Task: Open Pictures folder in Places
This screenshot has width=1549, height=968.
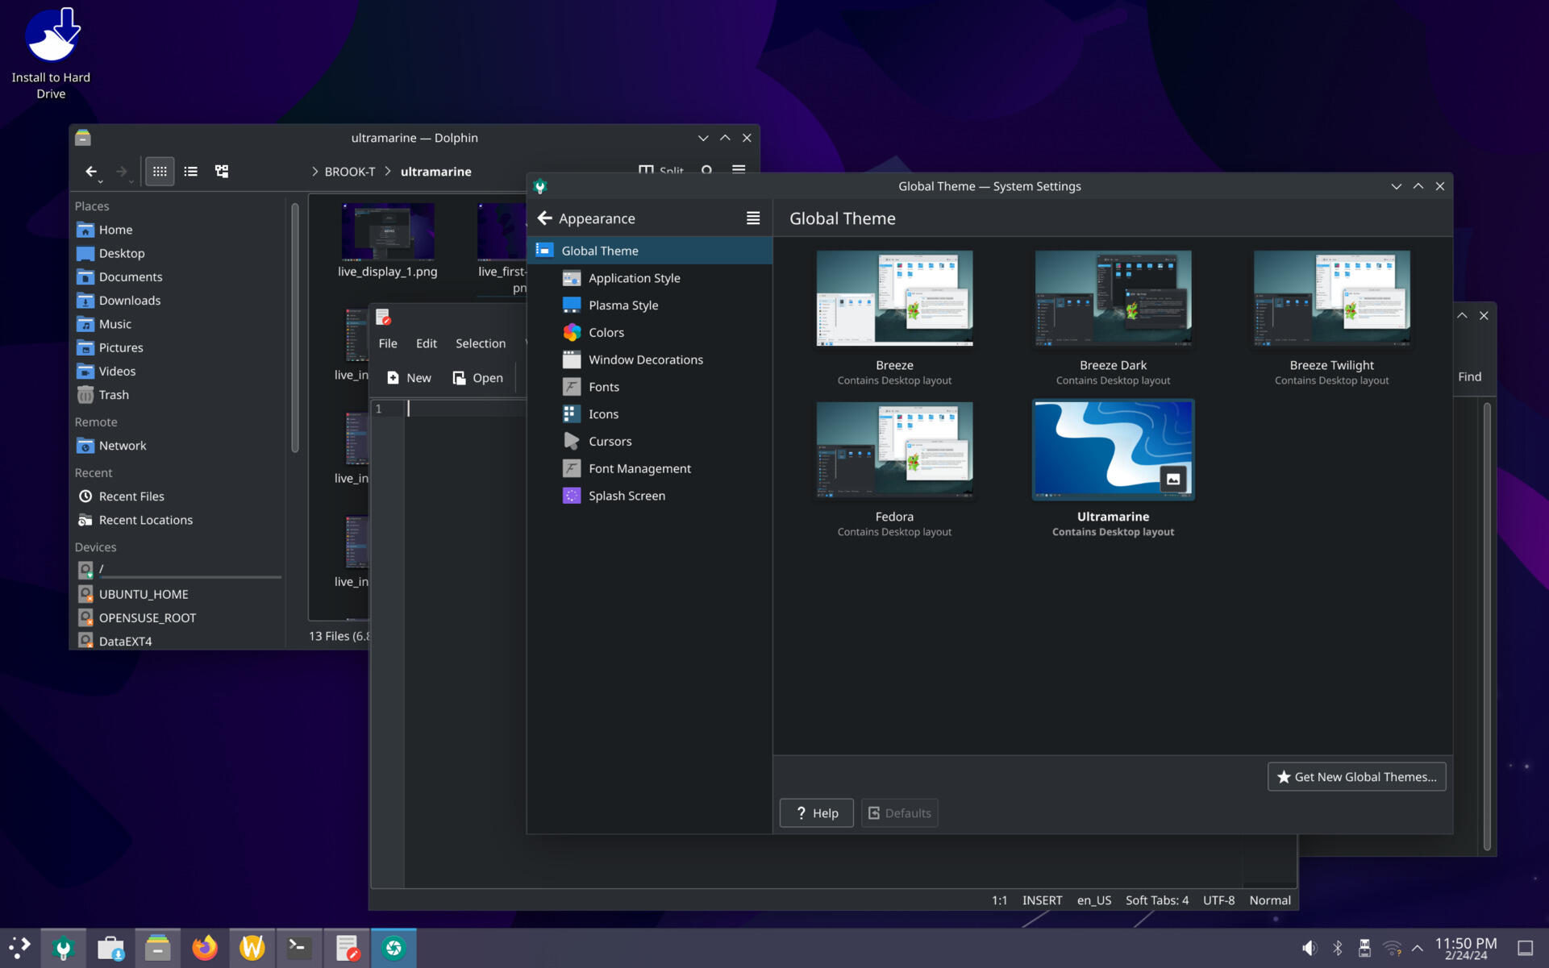Action: coord(177,347)
